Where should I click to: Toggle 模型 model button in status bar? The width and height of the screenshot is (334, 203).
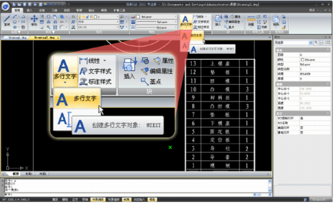pyautogui.click(x=153, y=200)
